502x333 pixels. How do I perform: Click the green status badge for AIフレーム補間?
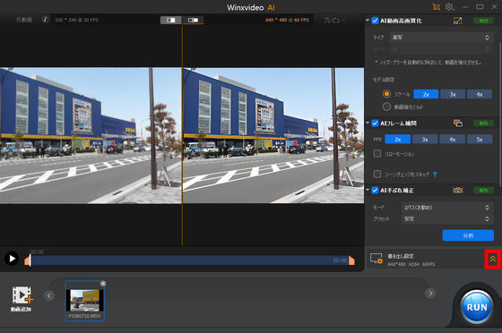tap(483, 124)
